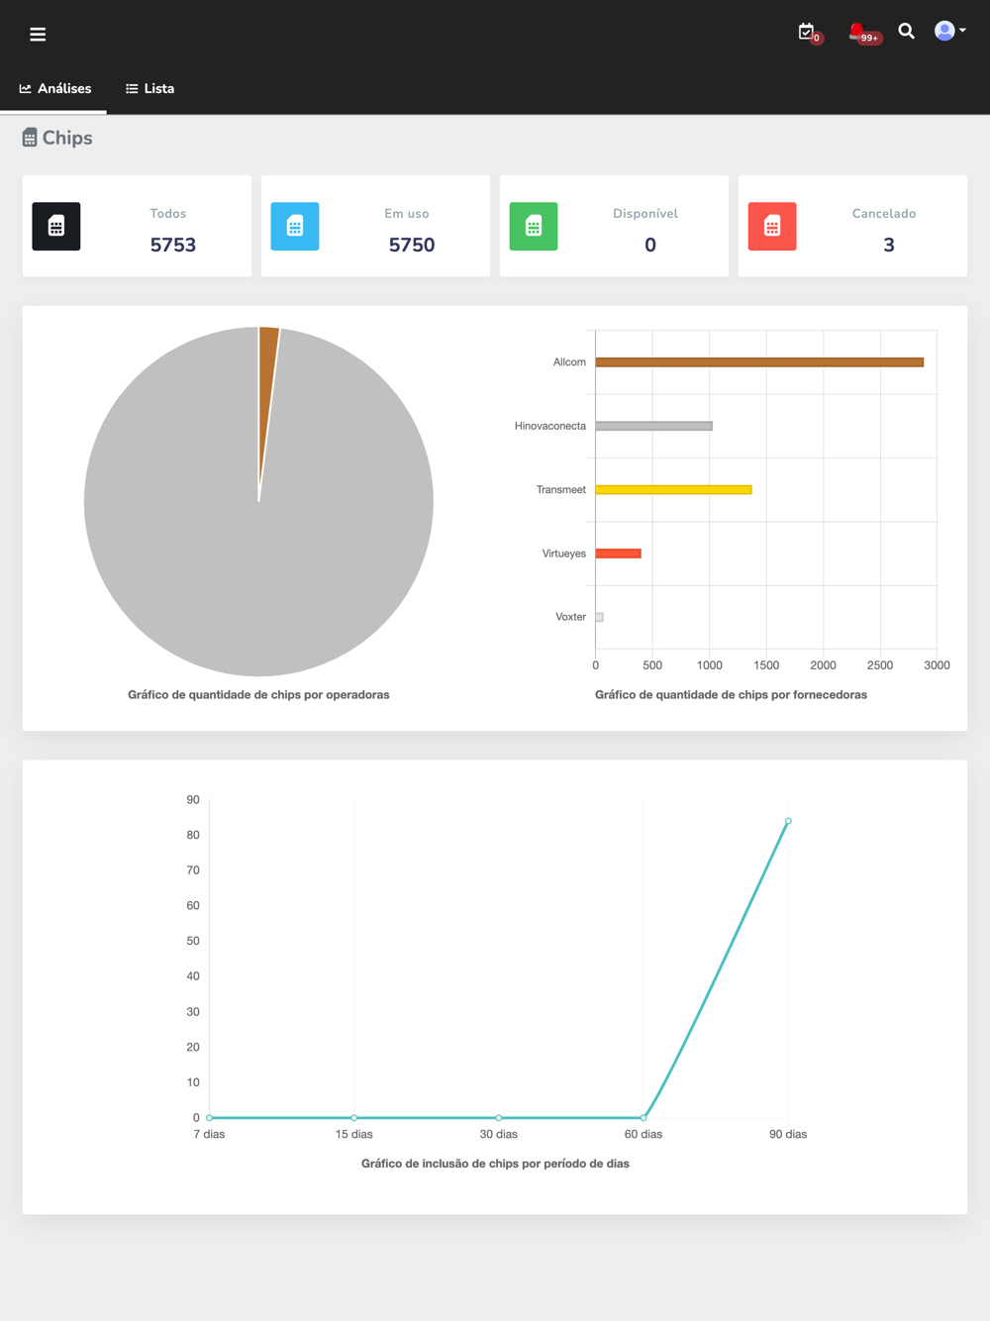
Task: Click 'Gráfico de quantidade de chips por operadoras' caption
Action: pyautogui.click(x=258, y=695)
